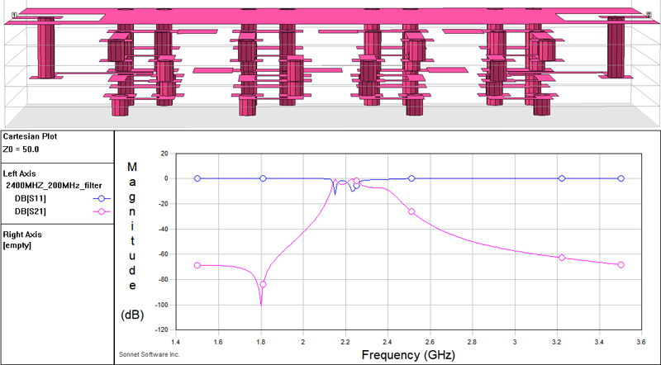Click the S21 data marker near 1.8 GHz

click(x=263, y=284)
